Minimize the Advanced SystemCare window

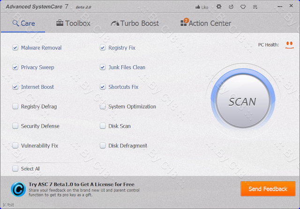pos(280,7)
